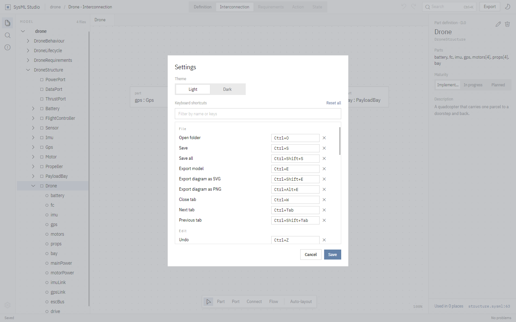
Task: Switch to the Definition view tab
Action: click(x=203, y=7)
